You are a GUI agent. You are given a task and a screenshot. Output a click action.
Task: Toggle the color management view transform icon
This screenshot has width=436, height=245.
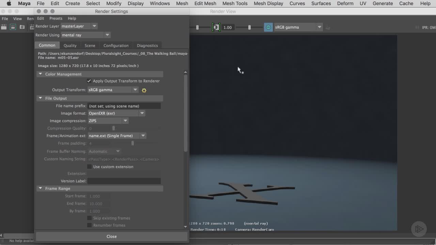268,27
